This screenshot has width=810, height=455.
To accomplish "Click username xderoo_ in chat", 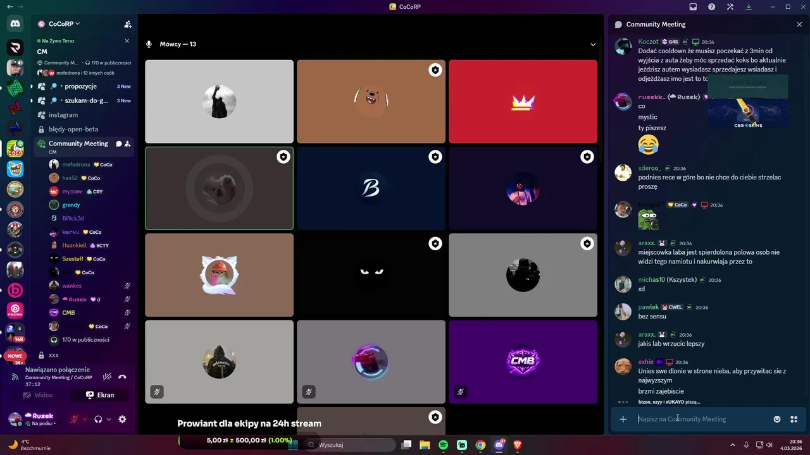I will pyautogui.click(x=650, y=169).
